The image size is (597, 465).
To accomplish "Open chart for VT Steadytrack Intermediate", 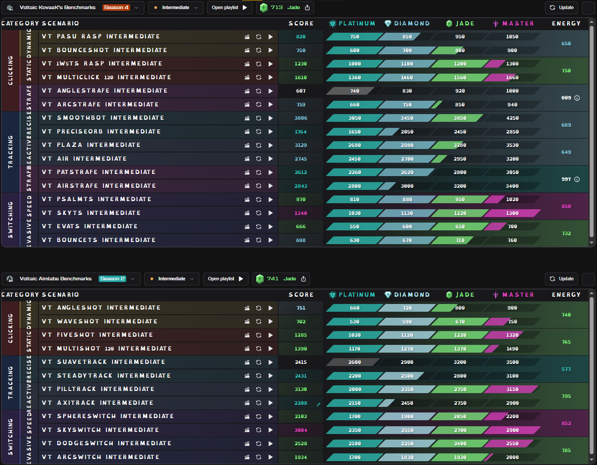I will coord(247,376).
